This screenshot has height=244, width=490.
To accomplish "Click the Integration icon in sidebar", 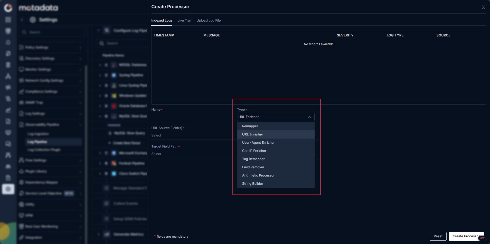I will click(22, 237).
